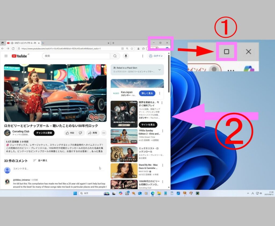Click サイトを見る on the sponsored game ad
The height and width of the screenshot is (226, 275).
(x=148, y=125)
